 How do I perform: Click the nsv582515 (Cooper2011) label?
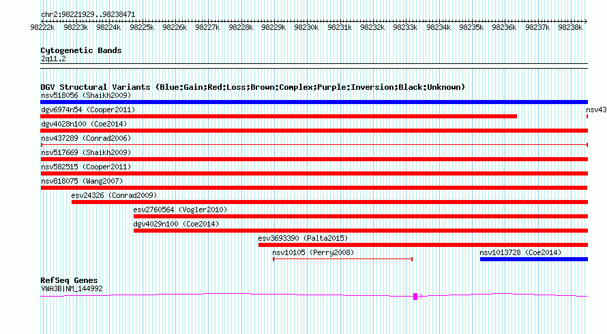pyautogui.click(x=86, y=167)
